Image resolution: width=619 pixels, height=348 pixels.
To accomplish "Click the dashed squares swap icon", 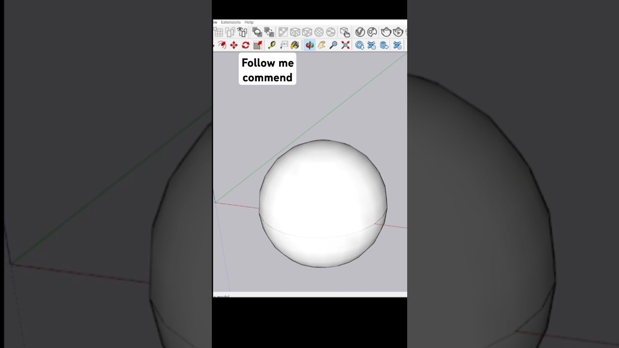I will [x=269, y=32].
